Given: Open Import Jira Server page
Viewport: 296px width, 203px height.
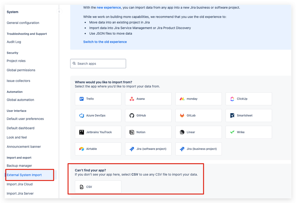Looking at the screenshot, I should 20,193.
